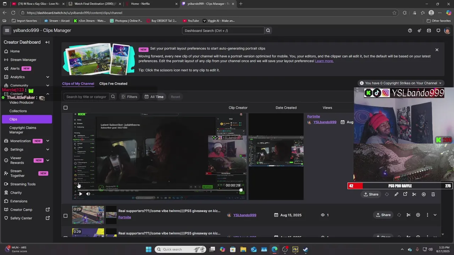
Task: Expand the Viewer Rewards section
Action: point(48,160)
